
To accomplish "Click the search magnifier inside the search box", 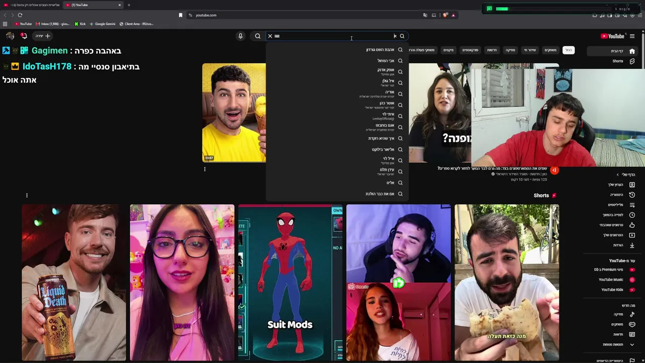I will tap(402, 36).
